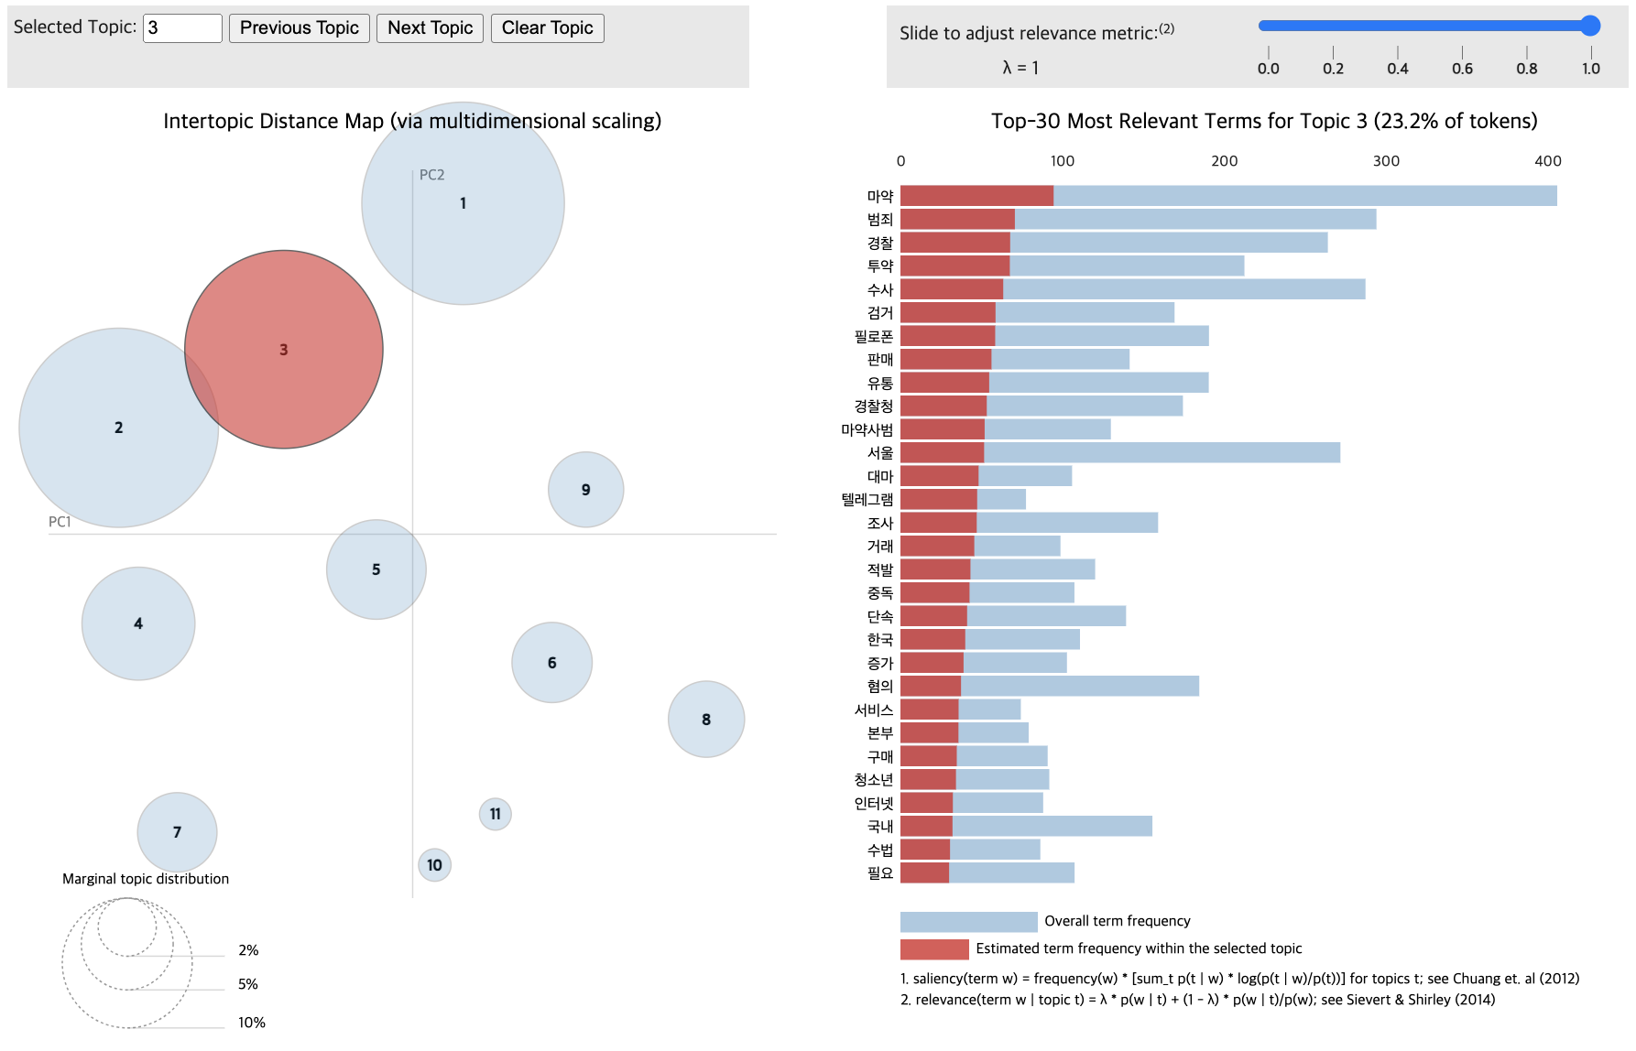Viewport: 1636px width, 1051px height.
Task: Click the Selected Topic input field
Action: coord(182,27)
